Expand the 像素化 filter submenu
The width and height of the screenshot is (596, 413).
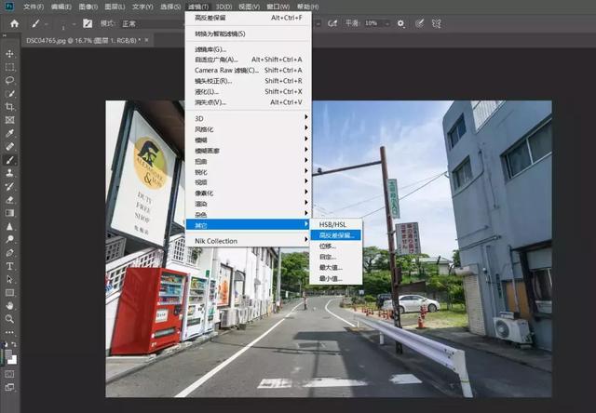click(x=249, y=193)
